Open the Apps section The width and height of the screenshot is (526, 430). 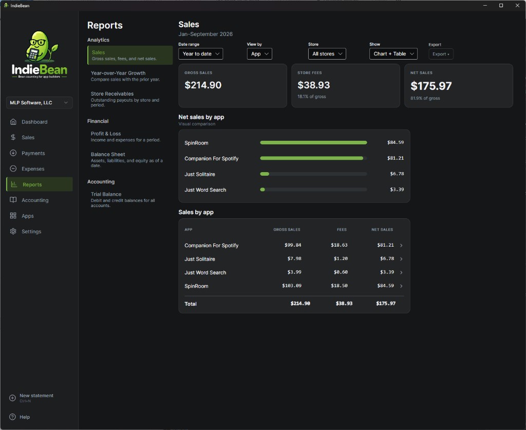point(39,216)
